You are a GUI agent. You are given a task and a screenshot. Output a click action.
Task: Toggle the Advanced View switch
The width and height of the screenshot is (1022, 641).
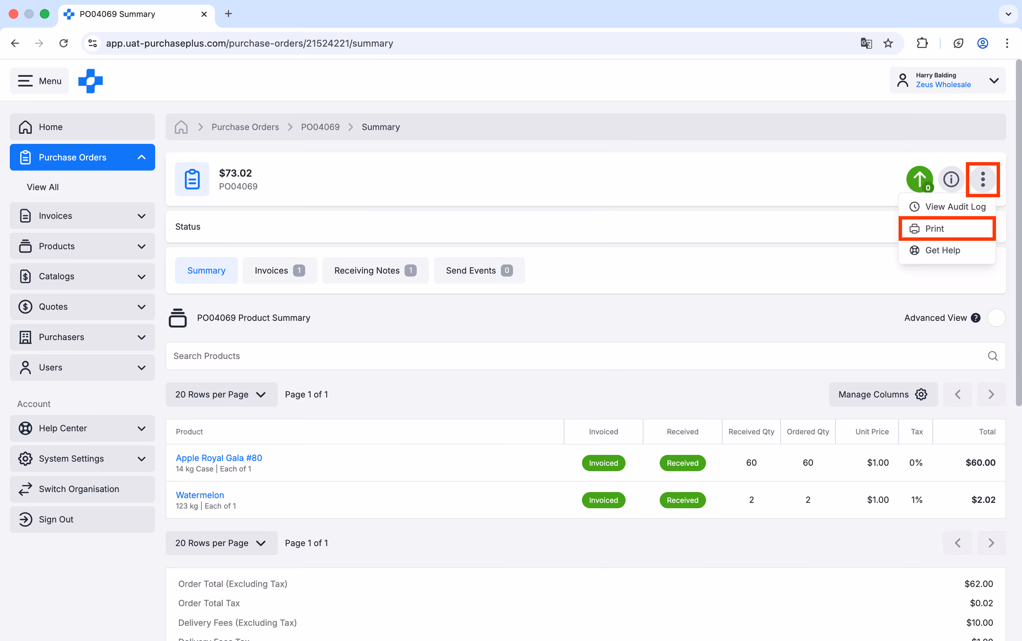pos(996,318)
